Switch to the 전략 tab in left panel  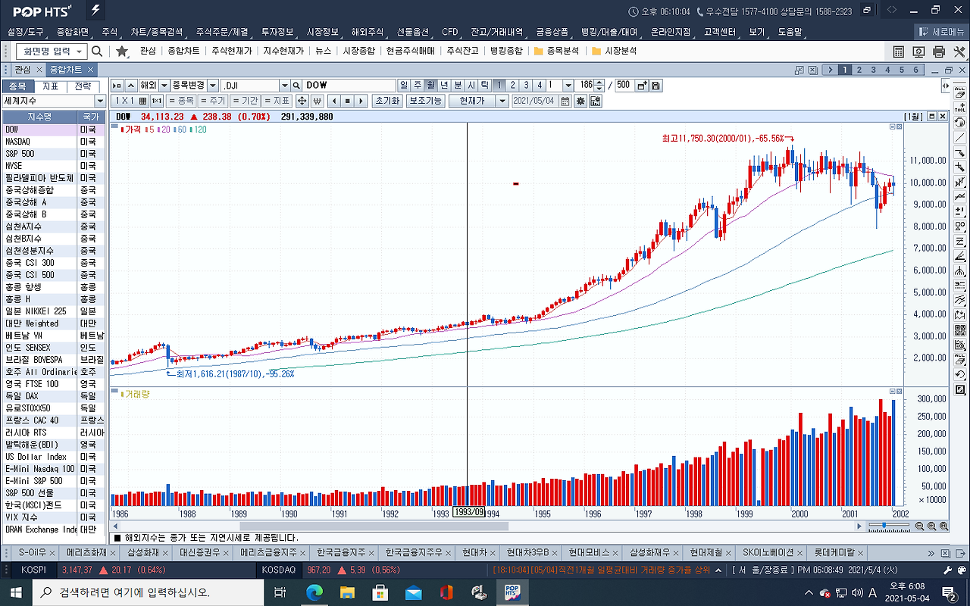83,86
